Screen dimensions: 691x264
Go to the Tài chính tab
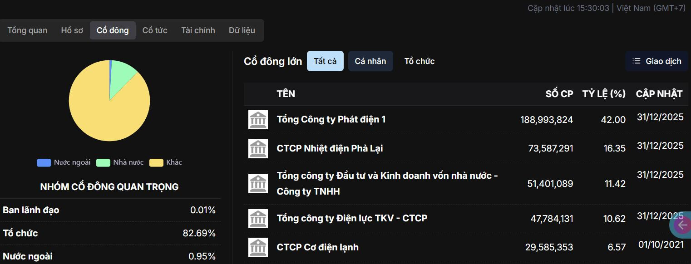pos(198,30)
